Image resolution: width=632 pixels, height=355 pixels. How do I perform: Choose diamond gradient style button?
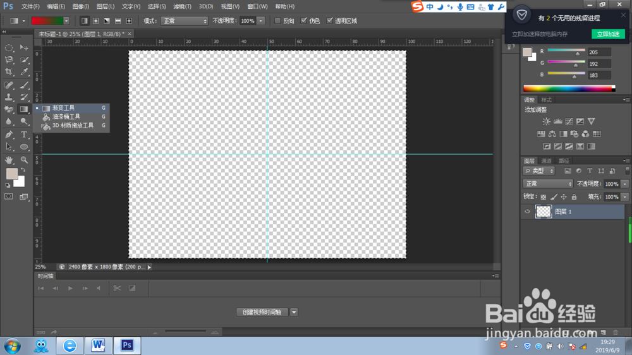(x=129, y=21)
